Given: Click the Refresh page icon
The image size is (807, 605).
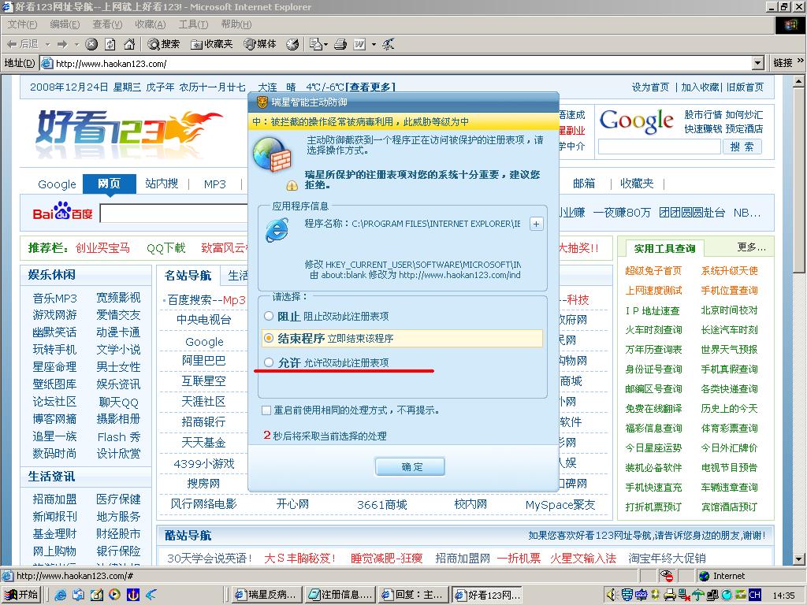Looking at the screenshot, I should pos(110,44).
